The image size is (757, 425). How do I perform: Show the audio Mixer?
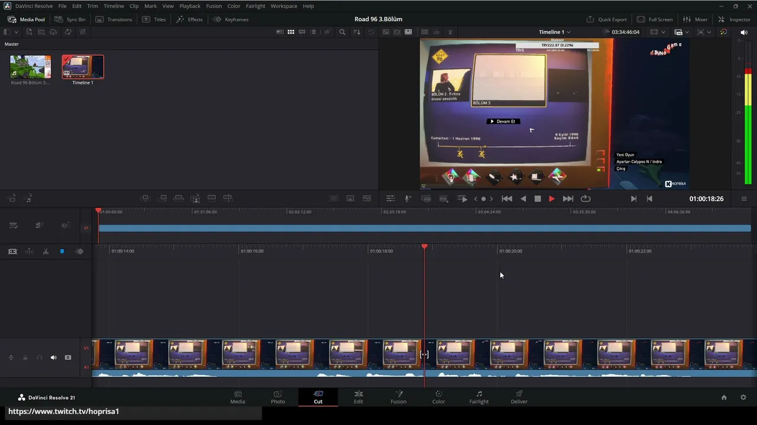695,19
